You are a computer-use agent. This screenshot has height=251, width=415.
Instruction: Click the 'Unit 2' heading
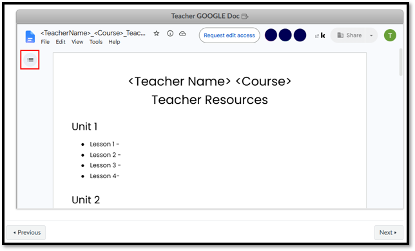(x=86, y=200)
